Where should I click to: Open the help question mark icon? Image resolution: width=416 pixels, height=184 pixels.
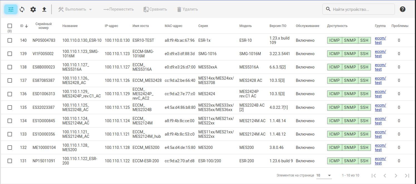tap(403, 9)
